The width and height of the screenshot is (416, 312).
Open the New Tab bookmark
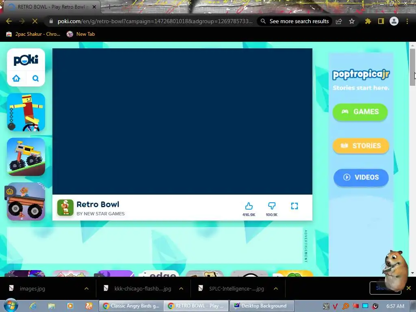pos(81,34)
